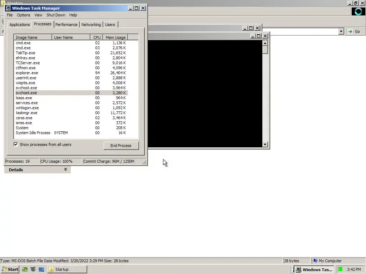Screen dimensions: 366x274
Task: Expand the Details panel chevron
Action: click(66, 169)
